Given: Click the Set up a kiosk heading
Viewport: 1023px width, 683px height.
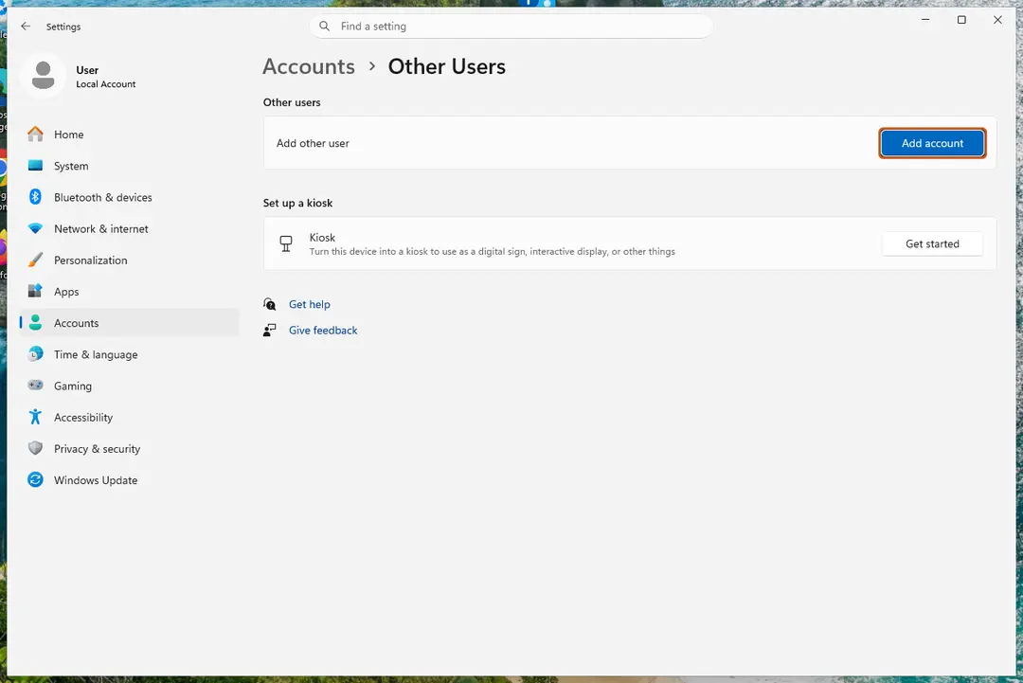Looking at the screenshot, I should tap(297, 203).
